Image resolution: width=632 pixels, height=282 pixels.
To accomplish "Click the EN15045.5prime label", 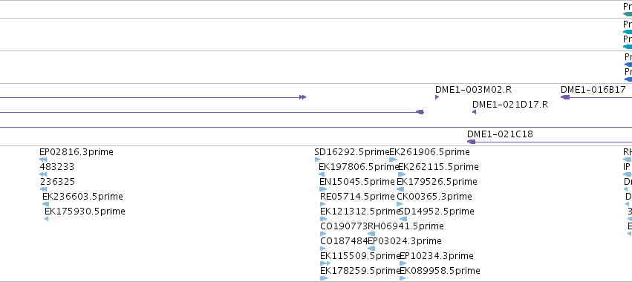I will (x=356, y=182).
